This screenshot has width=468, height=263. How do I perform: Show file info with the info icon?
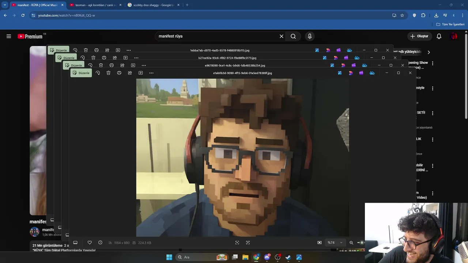point(100,243)
